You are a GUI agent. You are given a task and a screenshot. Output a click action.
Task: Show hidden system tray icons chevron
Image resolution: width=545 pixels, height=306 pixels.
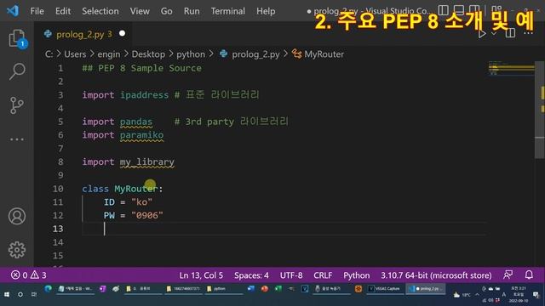tap(477, 295)
